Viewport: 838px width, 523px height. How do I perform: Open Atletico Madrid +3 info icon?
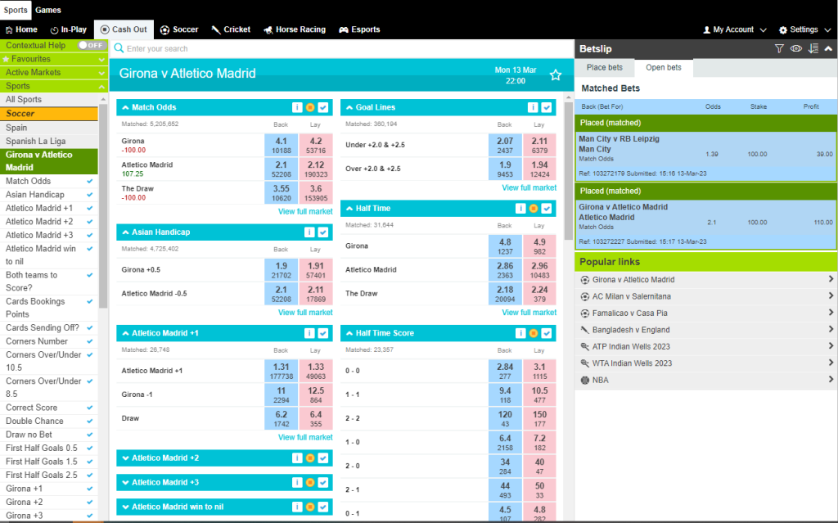click(297, 482)
